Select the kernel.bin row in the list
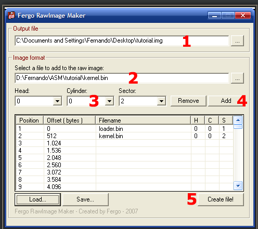The width and height of the screenshot is (258, 229). coord(124,136)
